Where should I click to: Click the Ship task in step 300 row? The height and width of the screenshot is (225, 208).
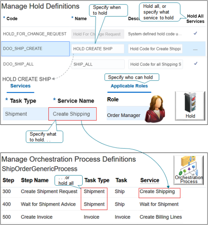[x=120, y=192]
